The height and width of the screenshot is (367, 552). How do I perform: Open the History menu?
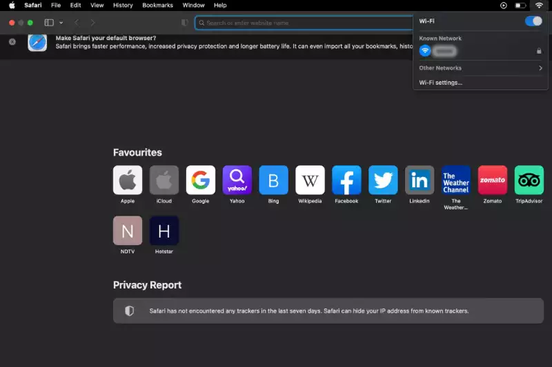pyautogui.click(x=123, y=6)
